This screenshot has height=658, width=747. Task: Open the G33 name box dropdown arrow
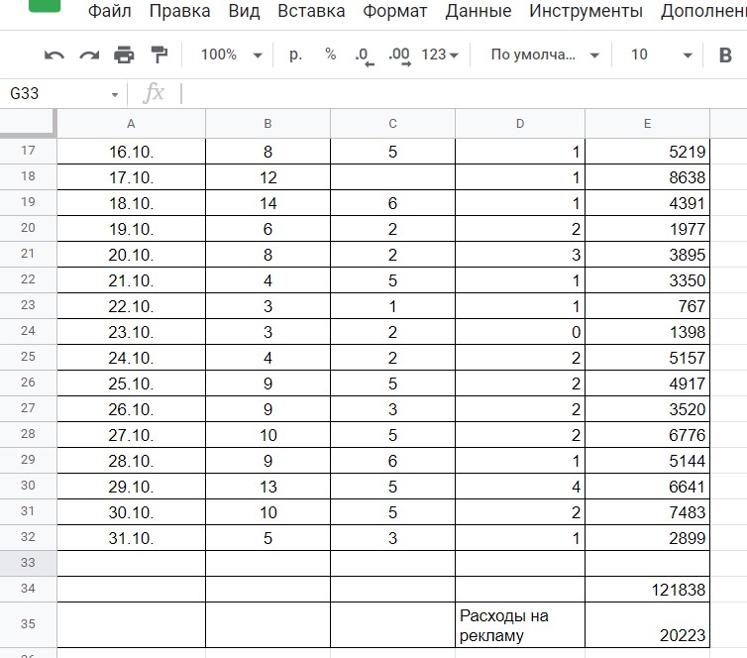tap(115, 94)
